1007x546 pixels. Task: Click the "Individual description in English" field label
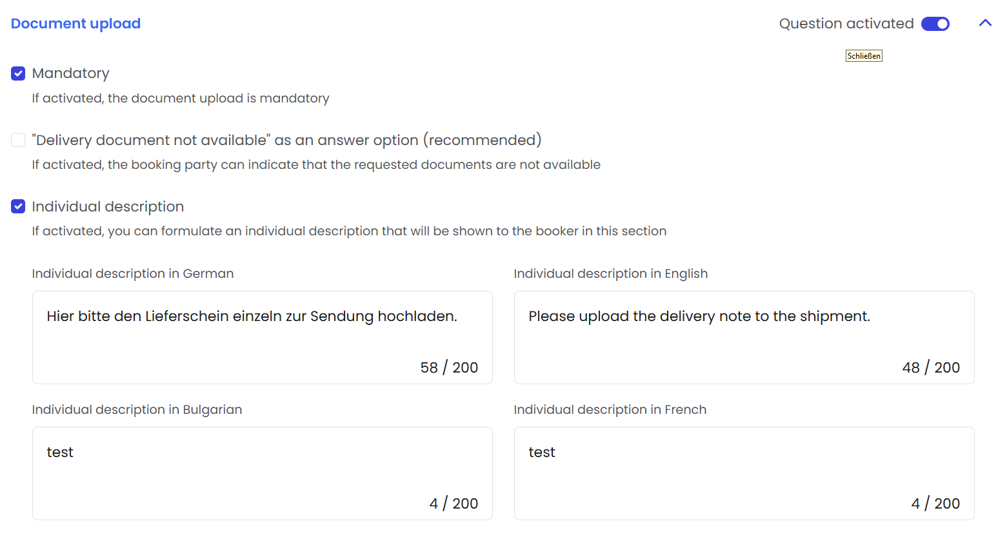click(x=610, y=273)
